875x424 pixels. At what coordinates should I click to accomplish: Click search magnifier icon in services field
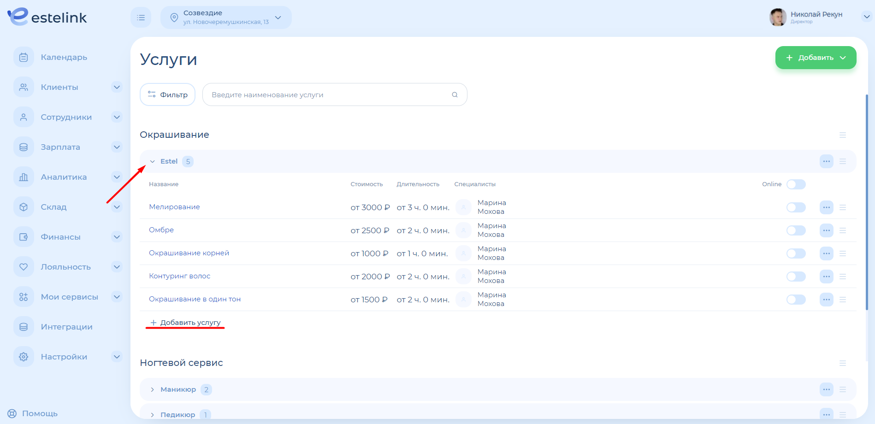[x=455, y=95]
